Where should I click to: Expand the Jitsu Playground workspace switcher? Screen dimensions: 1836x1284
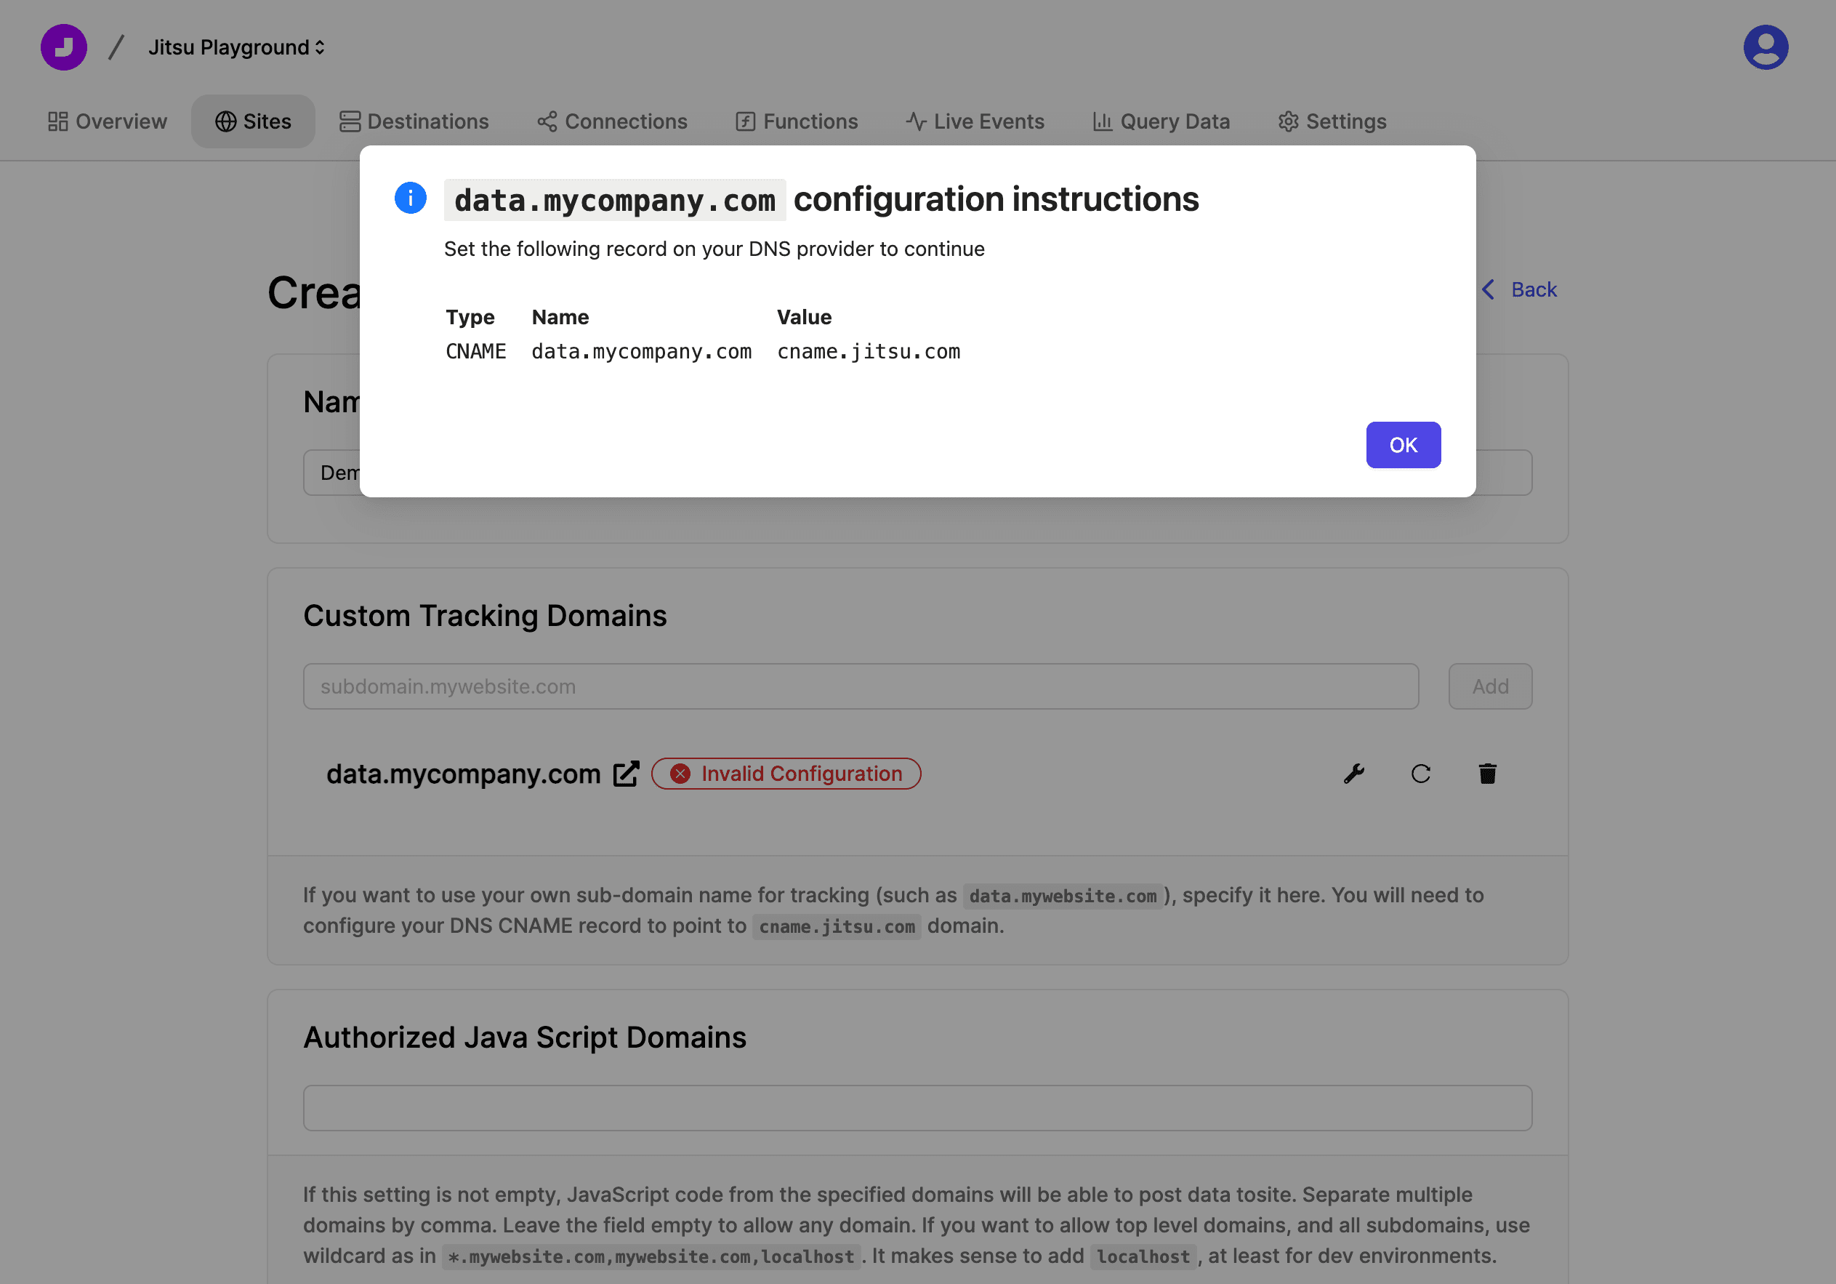coord(237,47)
